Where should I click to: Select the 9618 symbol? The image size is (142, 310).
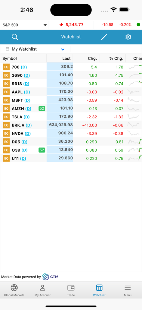[x=17, y=84]
